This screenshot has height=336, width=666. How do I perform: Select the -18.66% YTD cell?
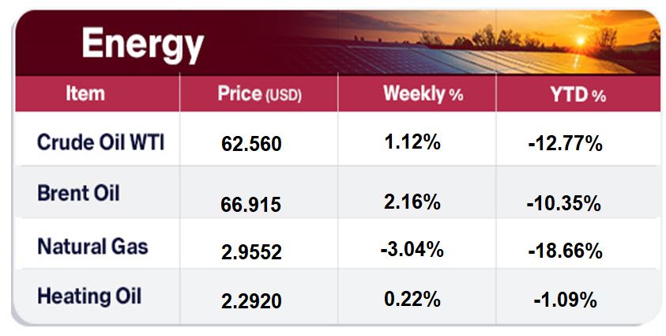[564, 251]
